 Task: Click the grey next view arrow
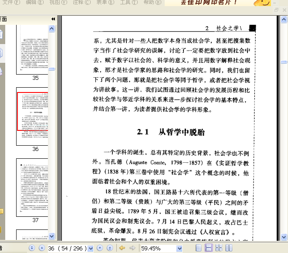click(132, 248)
